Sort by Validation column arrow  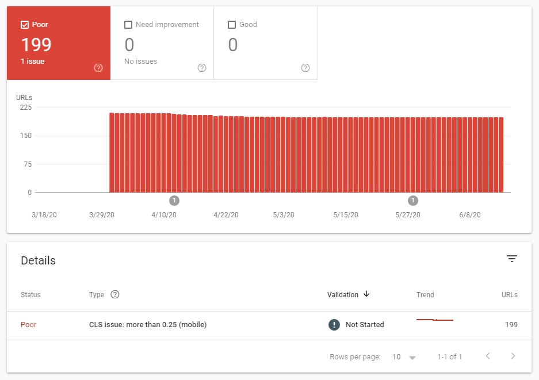[x=366, y=294]
